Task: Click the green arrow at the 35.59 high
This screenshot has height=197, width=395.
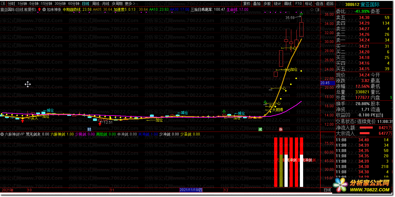Action: [301, 14]
